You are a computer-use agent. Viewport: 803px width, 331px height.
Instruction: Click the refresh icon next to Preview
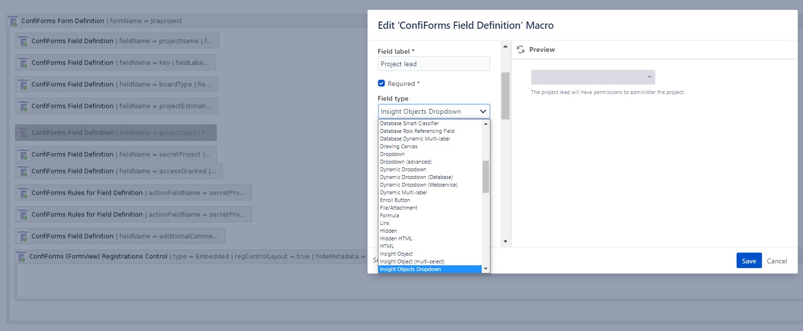(x=521, y=49)
